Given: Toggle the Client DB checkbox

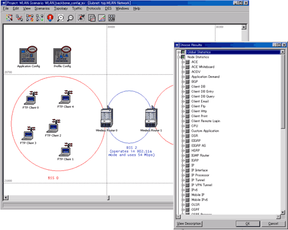Looking at the screenshot, I should (x=187, y=87).
